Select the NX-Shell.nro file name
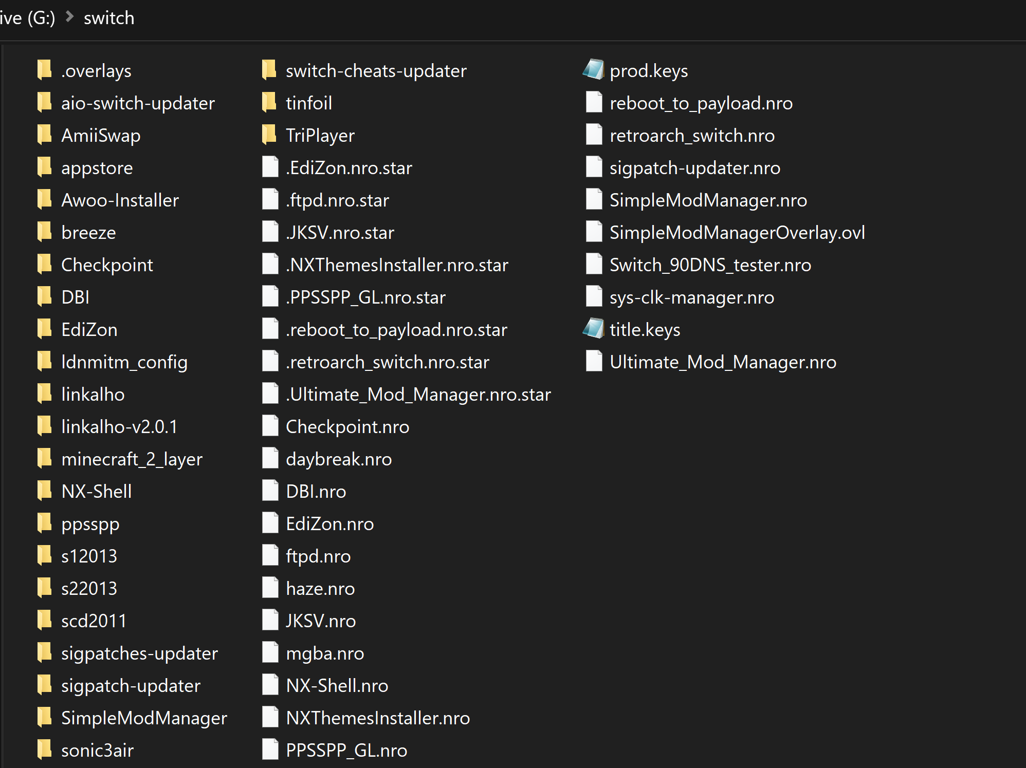 (337, 686)
